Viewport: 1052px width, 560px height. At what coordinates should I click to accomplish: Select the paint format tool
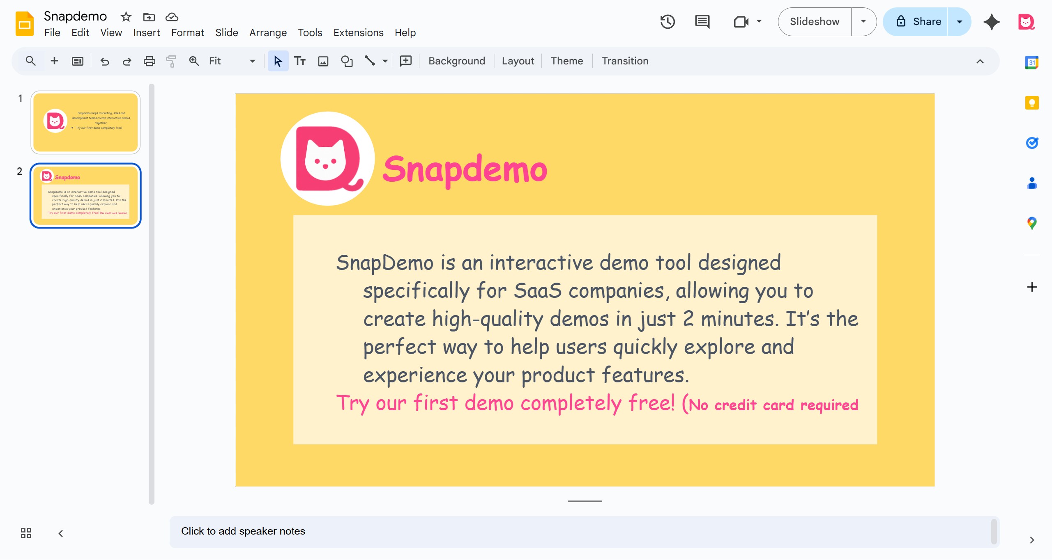(171, 61)
